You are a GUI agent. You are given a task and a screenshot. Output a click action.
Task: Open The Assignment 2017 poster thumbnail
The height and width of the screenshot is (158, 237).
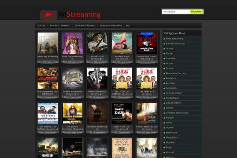48,78
